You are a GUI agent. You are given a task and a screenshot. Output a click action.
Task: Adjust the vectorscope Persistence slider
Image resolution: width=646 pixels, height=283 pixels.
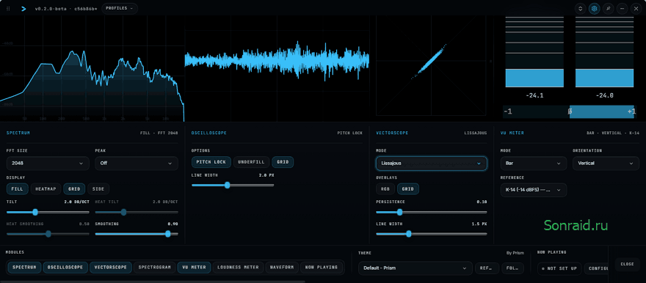pyautogui.click(x=432, y=213)
